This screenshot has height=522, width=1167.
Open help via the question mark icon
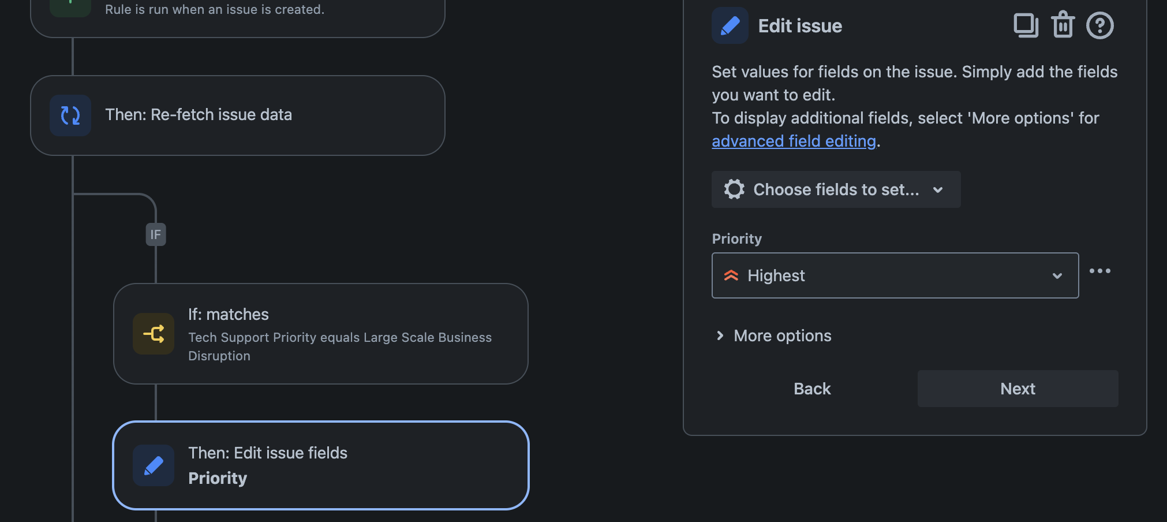[1099, 25]
